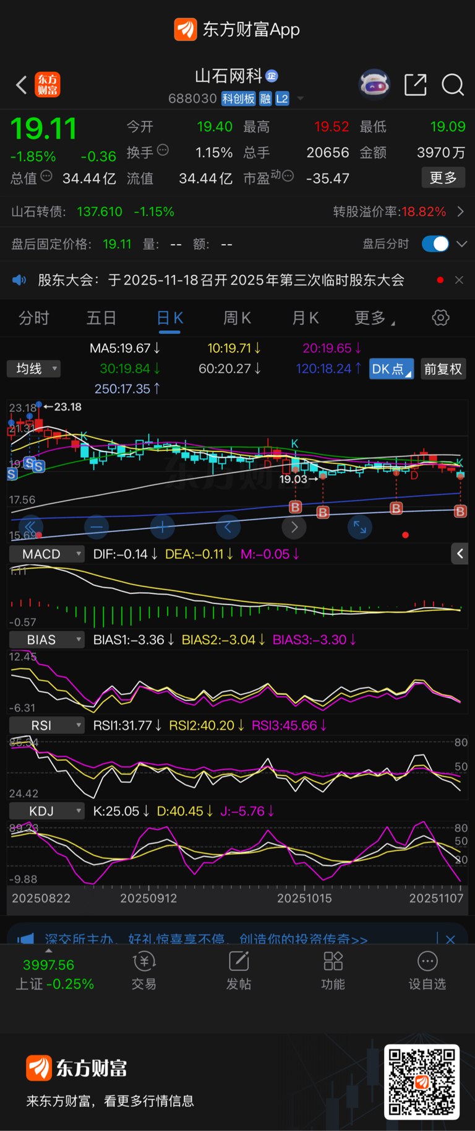475x1131 pixels.
Task: Tap the info icon beside 换手
Action: click(x=163, y=149)
